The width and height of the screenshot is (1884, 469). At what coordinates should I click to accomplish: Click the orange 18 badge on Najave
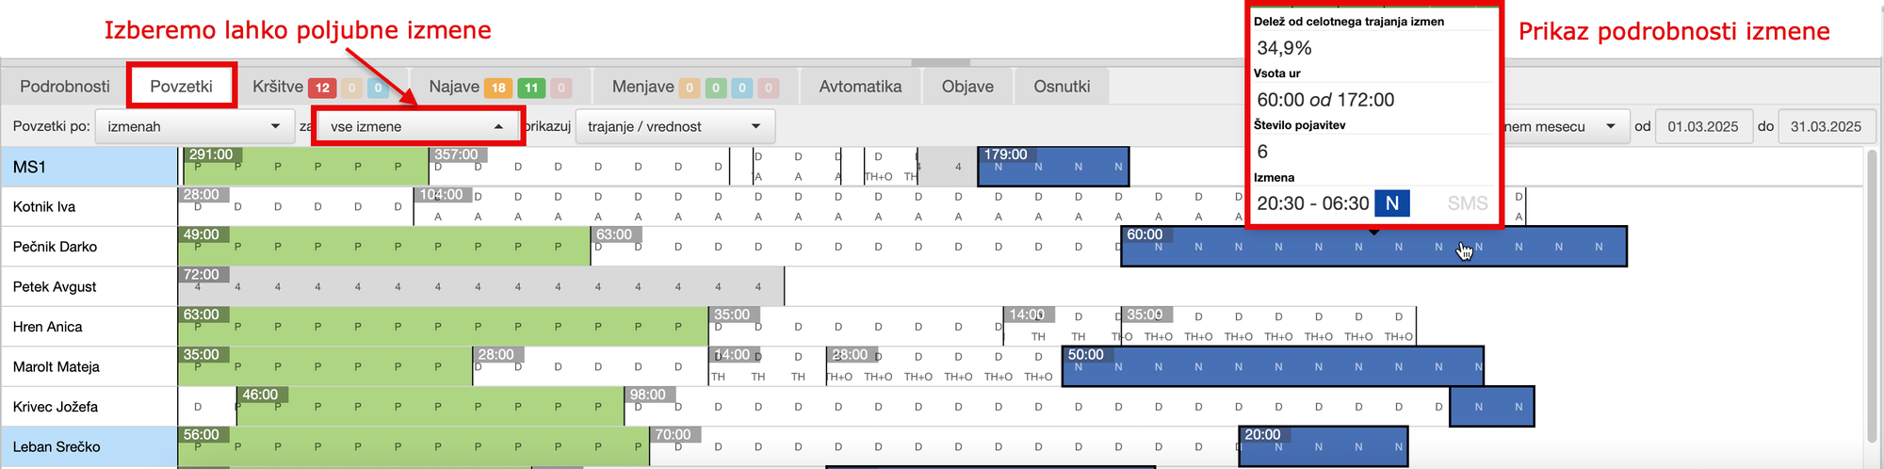[x=497, y=88]
